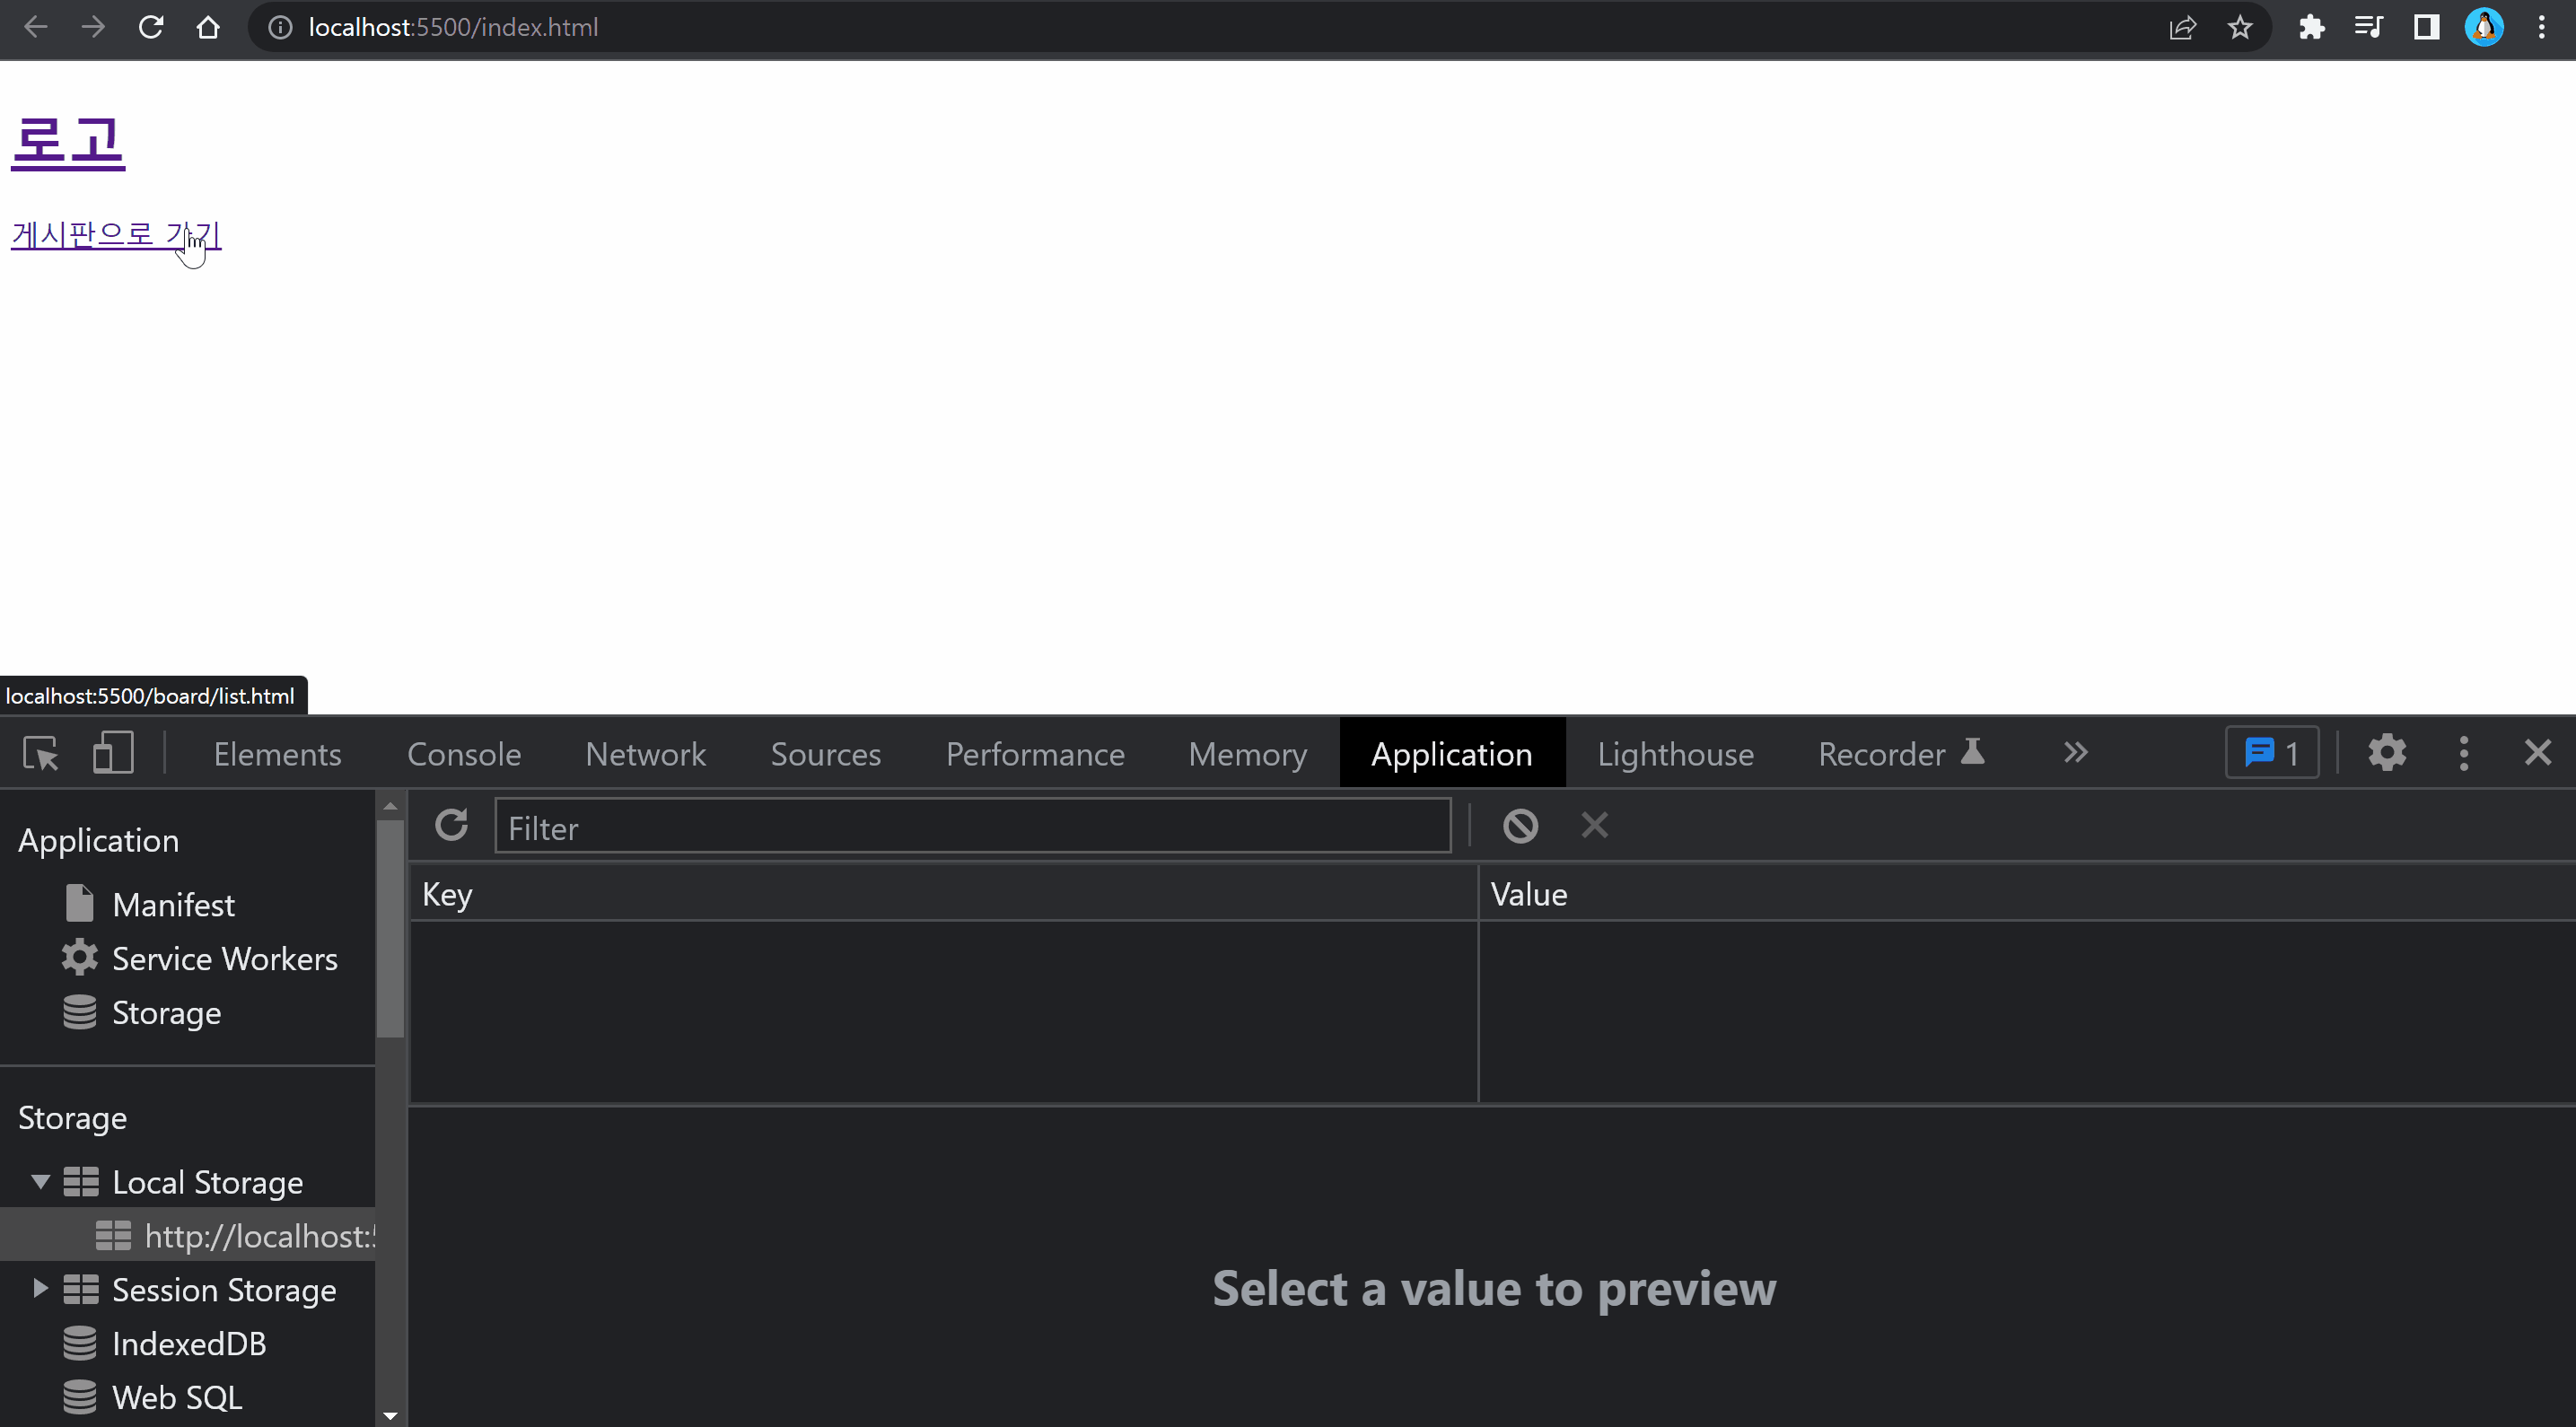Bookmark this page with star icon
Viewport: 2576px width, 1427px height.
pyautogui.click(x=2240, y=27)
